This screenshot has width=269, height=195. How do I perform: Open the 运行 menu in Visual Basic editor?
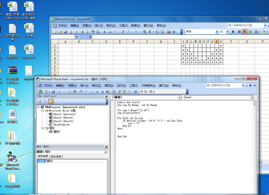point(121,85)
